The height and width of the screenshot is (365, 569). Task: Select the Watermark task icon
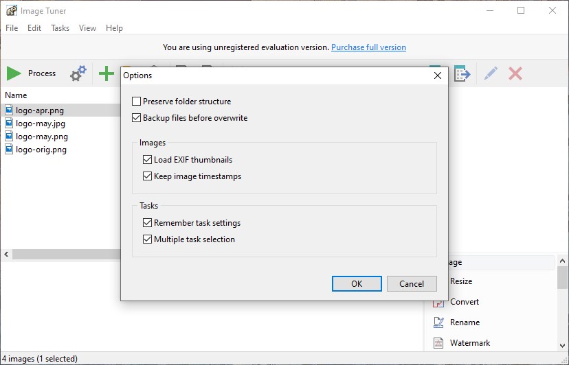[x=438, y=343]
